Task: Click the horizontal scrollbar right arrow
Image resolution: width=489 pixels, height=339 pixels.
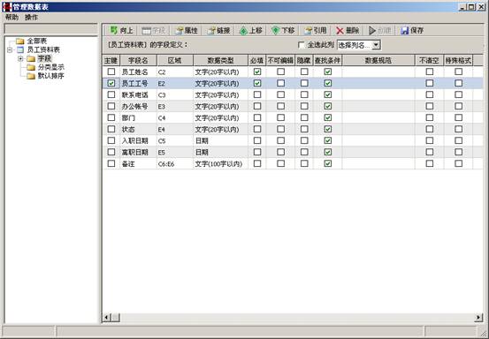Action: pos(478,317)
